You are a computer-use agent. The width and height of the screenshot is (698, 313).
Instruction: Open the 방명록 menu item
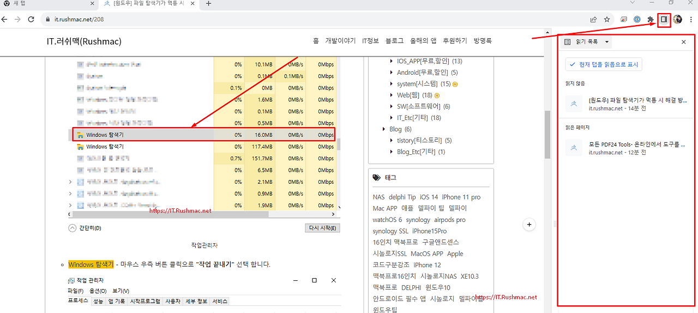(483, 41)
